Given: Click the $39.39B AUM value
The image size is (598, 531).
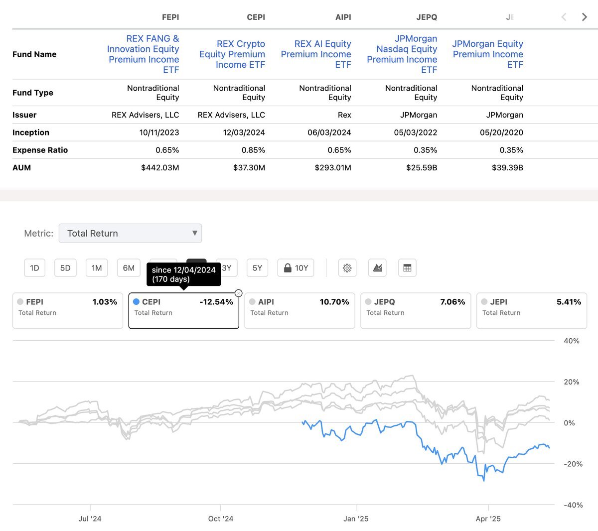Looking at the screenshot, I should 508,168.
